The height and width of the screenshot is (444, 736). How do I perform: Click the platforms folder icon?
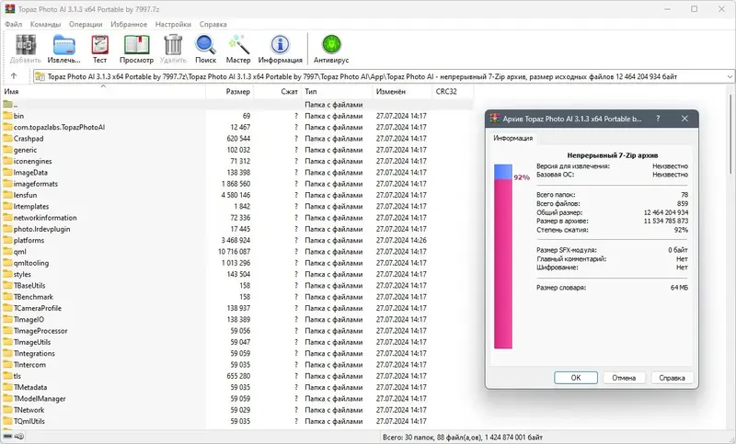(7, 241)
